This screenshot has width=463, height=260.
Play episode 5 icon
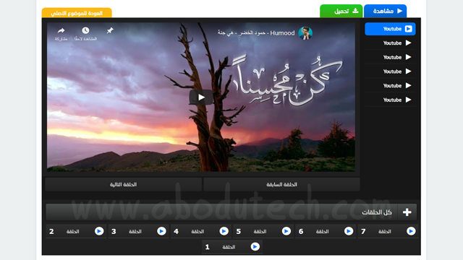coord(286,231)
